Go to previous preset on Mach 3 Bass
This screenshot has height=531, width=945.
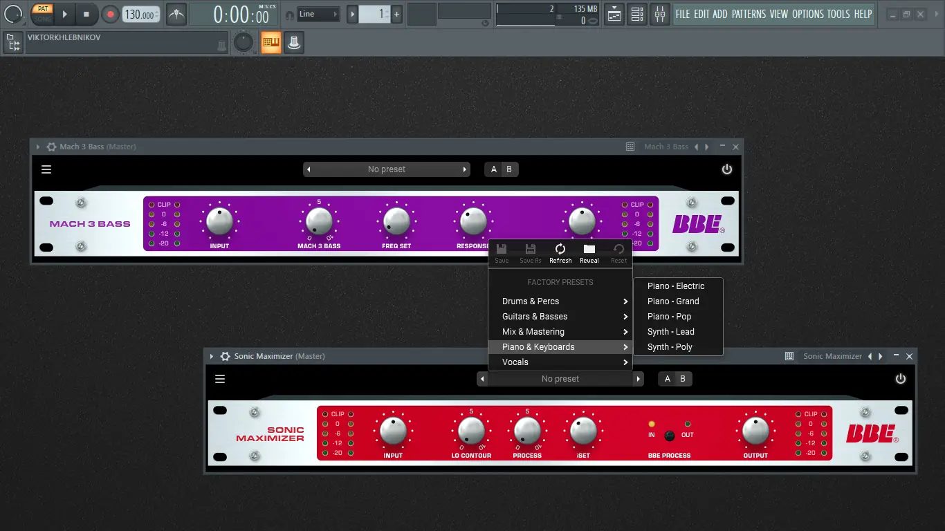tap(309, 169)
